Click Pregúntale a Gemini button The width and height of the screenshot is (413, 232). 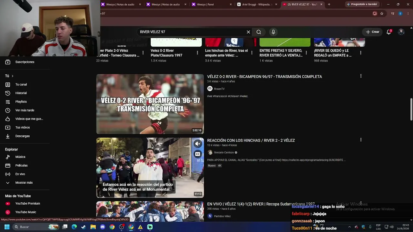click(x=362, y=5)
